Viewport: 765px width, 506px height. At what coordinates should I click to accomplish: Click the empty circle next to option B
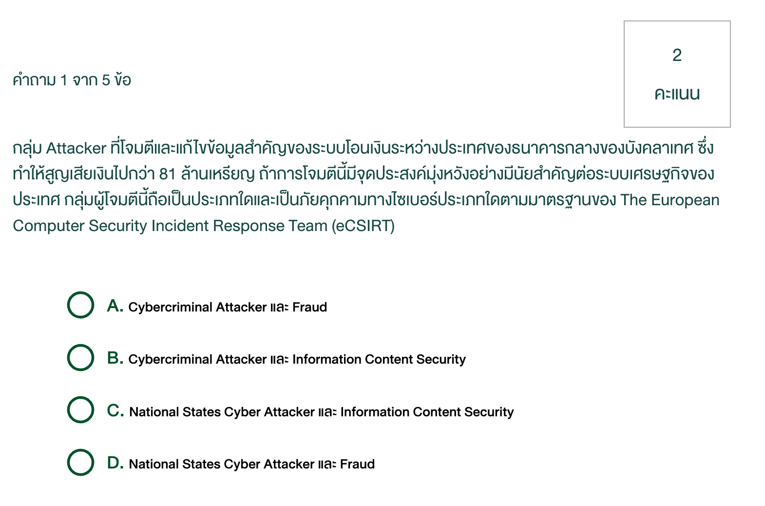pyautogui.click(x=81, y=358)
